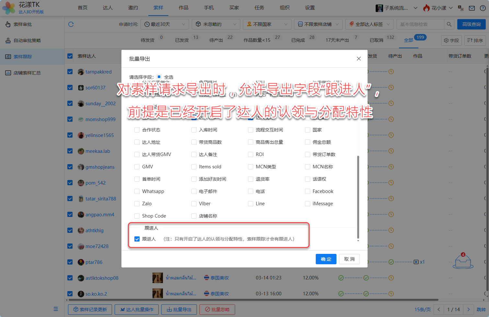Uncheck the 跟进人 checkbox
Viewport: 489px width, 317px height.
[x=137, y=239]
